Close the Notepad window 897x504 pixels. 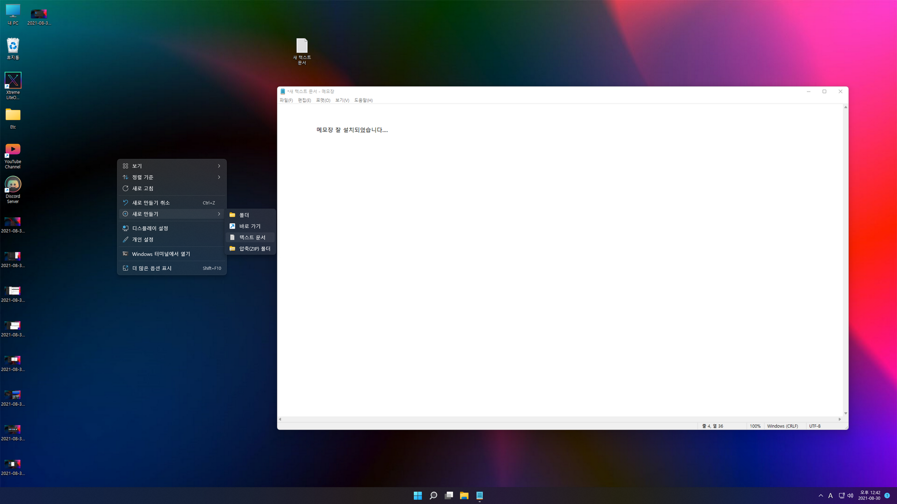pyautogui.click(x=840, y=91)
